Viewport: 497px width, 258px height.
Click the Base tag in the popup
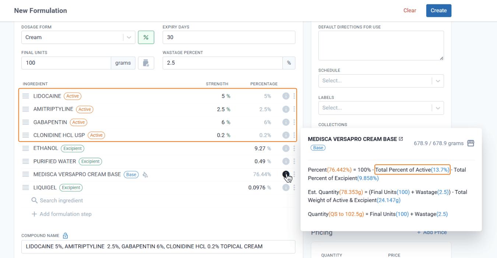[x=318, y=148]
